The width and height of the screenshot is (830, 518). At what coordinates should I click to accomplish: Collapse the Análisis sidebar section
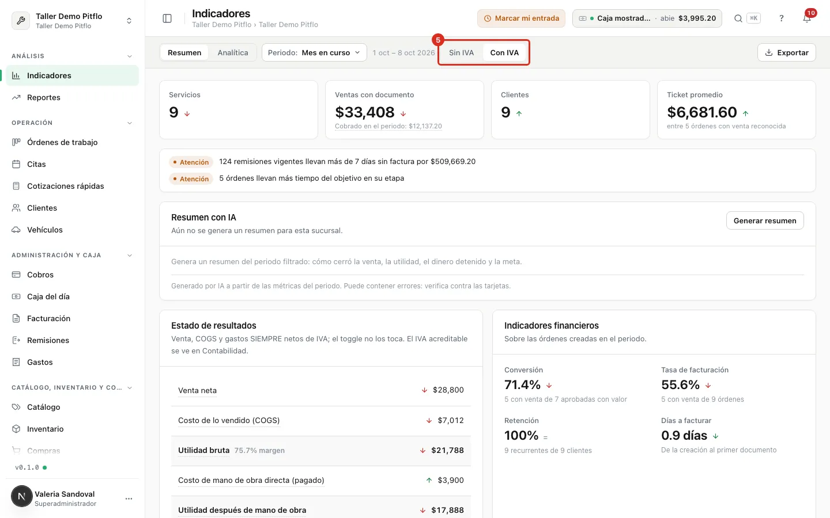point(130,56)
